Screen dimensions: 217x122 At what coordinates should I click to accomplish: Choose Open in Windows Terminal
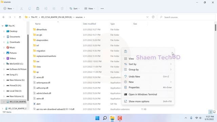[x=148, y=94]
